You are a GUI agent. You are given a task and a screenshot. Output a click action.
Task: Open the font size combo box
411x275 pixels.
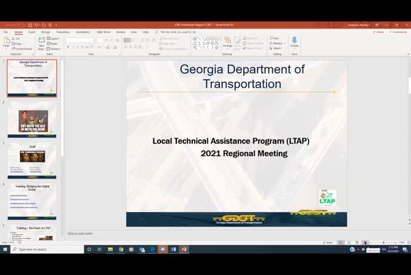pyautogui.click(x=99, y=41)
